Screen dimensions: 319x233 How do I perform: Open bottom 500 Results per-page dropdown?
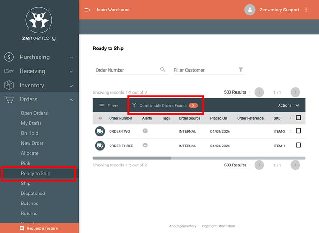237,165
